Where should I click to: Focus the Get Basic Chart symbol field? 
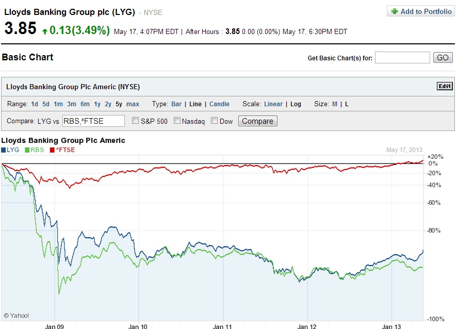click(x=402, y=58)
